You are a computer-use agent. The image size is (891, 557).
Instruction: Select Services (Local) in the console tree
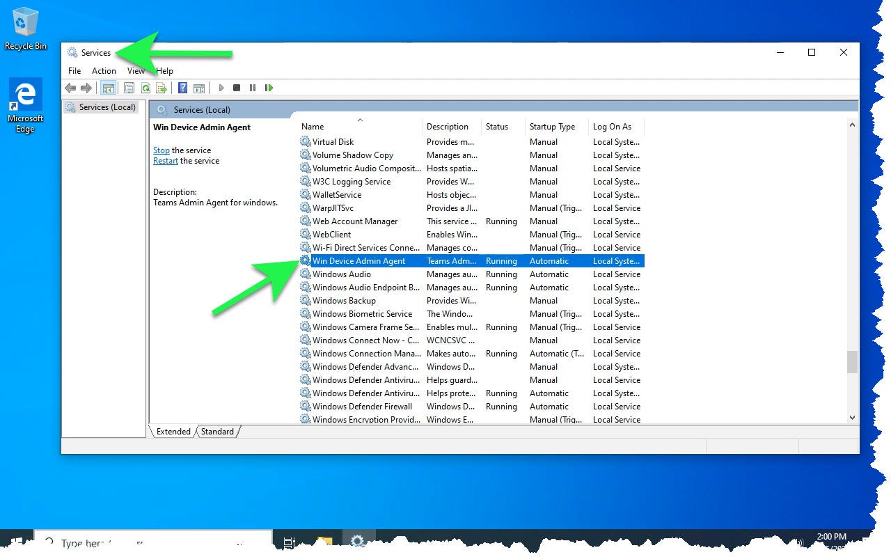[x=101, y=107]
